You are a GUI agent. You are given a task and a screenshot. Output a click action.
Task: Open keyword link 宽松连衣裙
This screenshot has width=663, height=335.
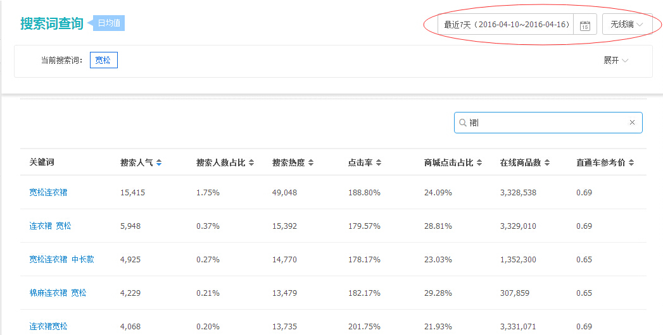tap(48, 192)
